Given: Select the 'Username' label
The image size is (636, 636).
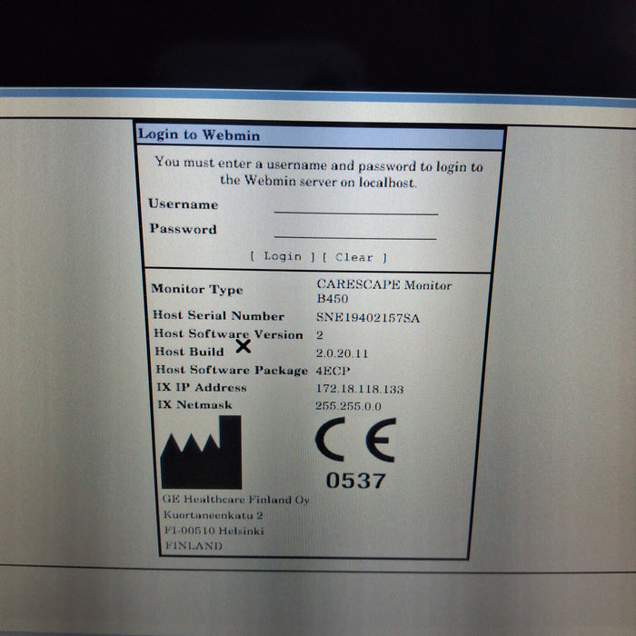Looking at the screenshot, I should [183, 204].
